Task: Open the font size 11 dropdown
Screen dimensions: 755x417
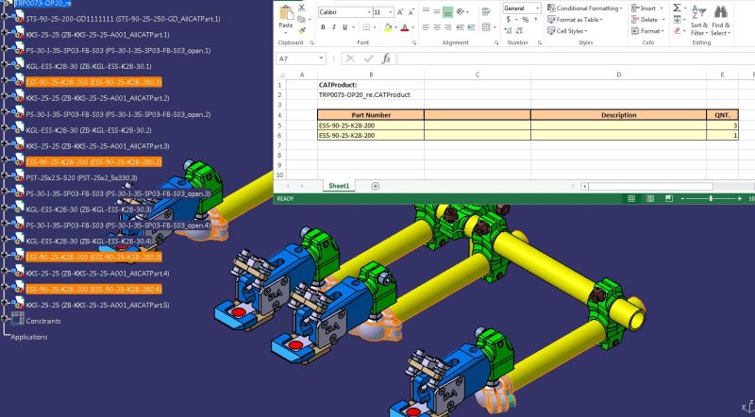Action: (x=391, y=12)
